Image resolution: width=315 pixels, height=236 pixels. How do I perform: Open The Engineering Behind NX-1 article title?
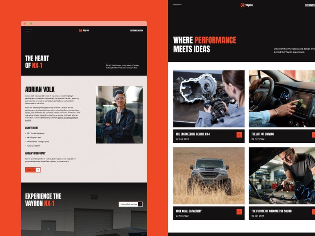tap(193, 134)
